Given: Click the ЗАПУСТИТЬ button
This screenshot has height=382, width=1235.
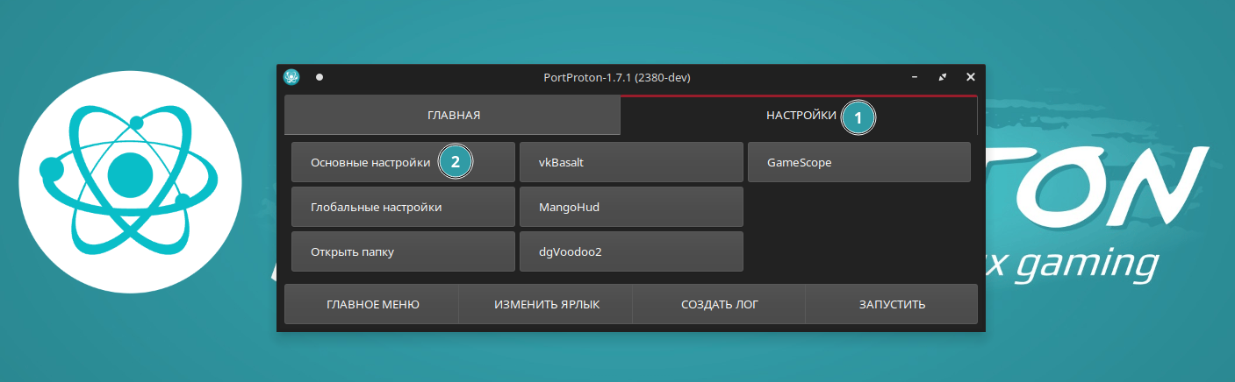Looking at the screenshot, I should [x=892, y=304].
